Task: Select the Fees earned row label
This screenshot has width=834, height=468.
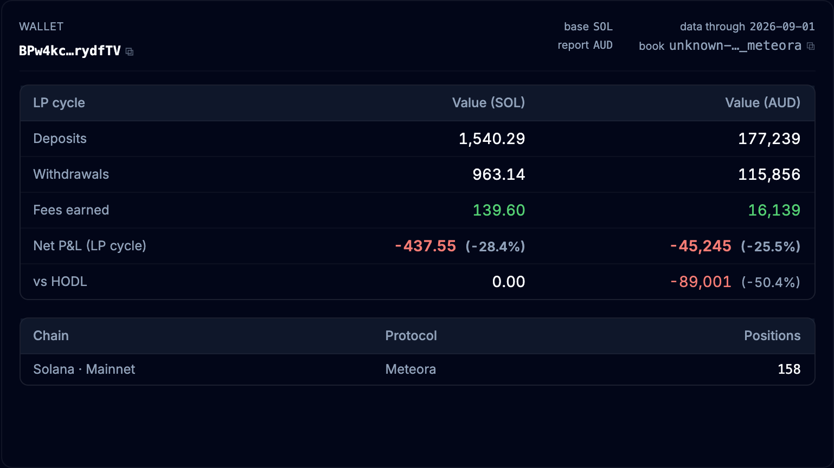Action: tap(71, 210)
